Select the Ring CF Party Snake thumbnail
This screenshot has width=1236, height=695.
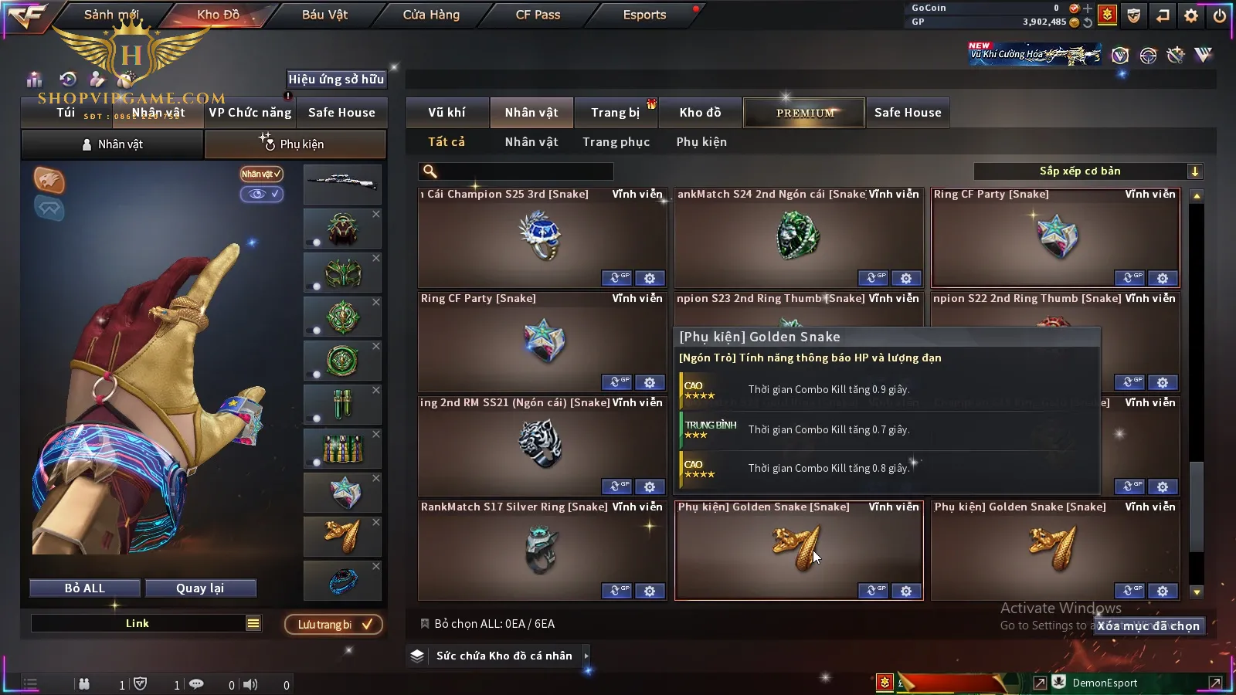(1055, 237)
